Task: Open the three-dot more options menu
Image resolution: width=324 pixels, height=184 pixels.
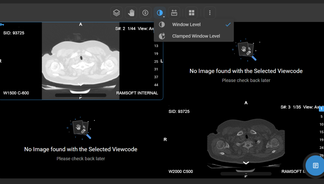Action: (x=210, y=13)
